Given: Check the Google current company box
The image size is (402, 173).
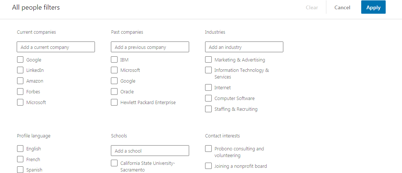Looking at the screenshot, I should [x=20, y=60].
